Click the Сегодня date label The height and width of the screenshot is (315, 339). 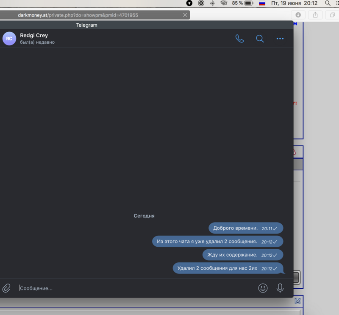pos(144,216)
